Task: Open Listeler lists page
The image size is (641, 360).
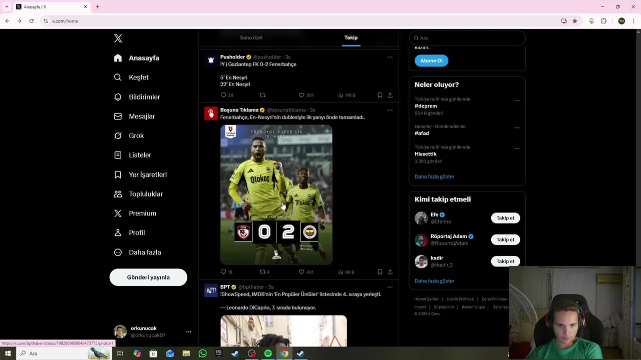Action: 132,155
